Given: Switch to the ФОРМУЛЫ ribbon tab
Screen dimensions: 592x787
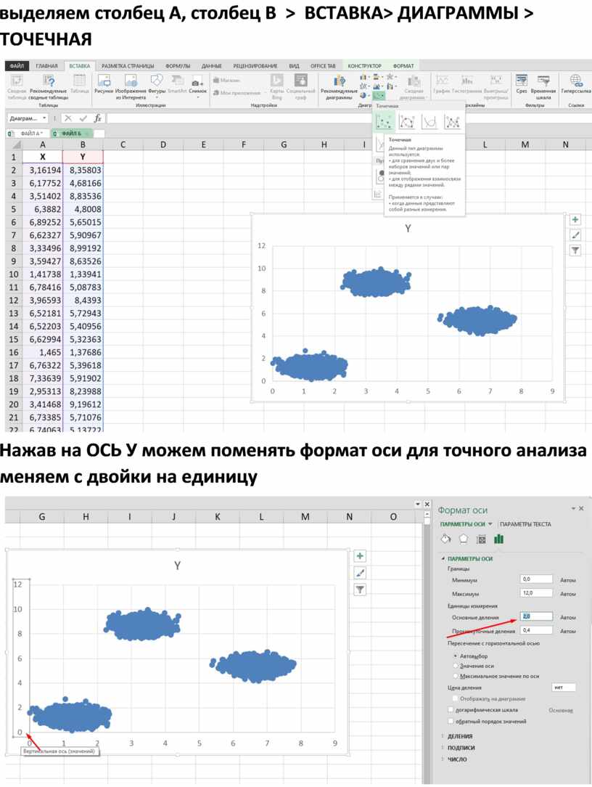Looking at the screenshot, I should click(178, 65).
